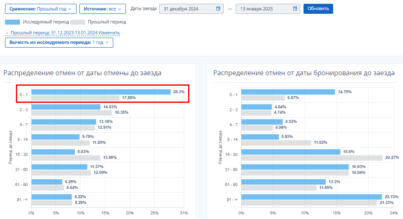Click the 11.37% blue bar

point(59,167)
